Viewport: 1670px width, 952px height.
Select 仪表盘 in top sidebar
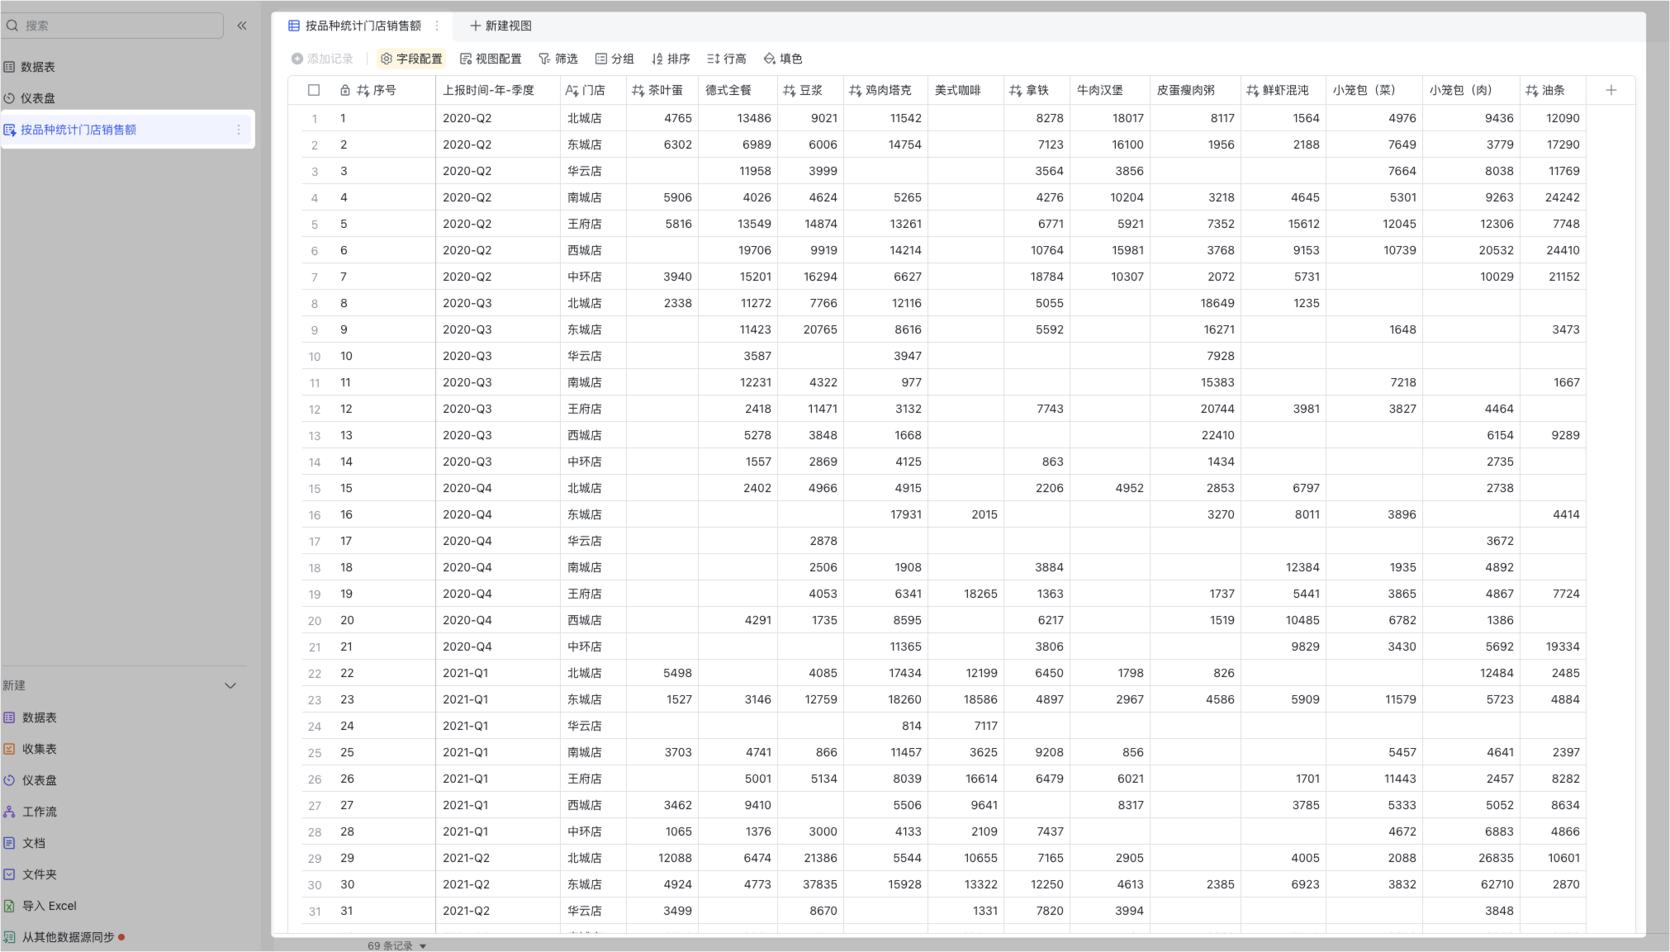pos(37,98)
